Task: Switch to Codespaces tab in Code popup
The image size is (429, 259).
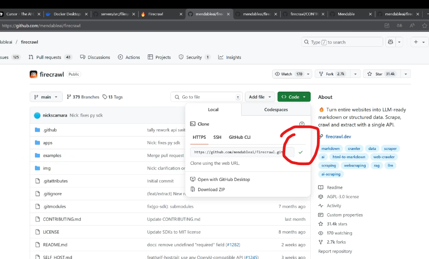Action: tap(276, 109)
